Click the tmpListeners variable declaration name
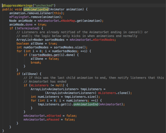Image resolution: width=166 pixels, height=133 pixels. (x=91, y=89)
